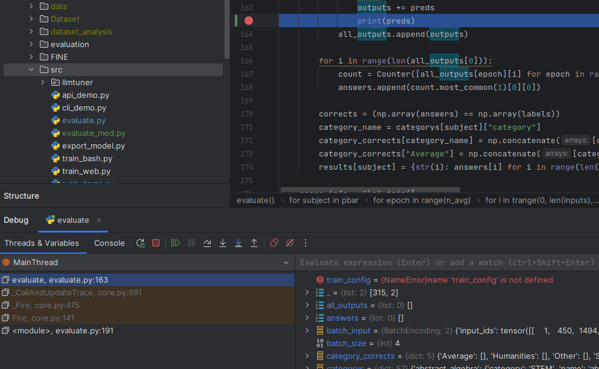Click the project tree vertical scrollbar
Image resolution: width=599 pixels, height=369 pixels.
[x=227, y=30]
